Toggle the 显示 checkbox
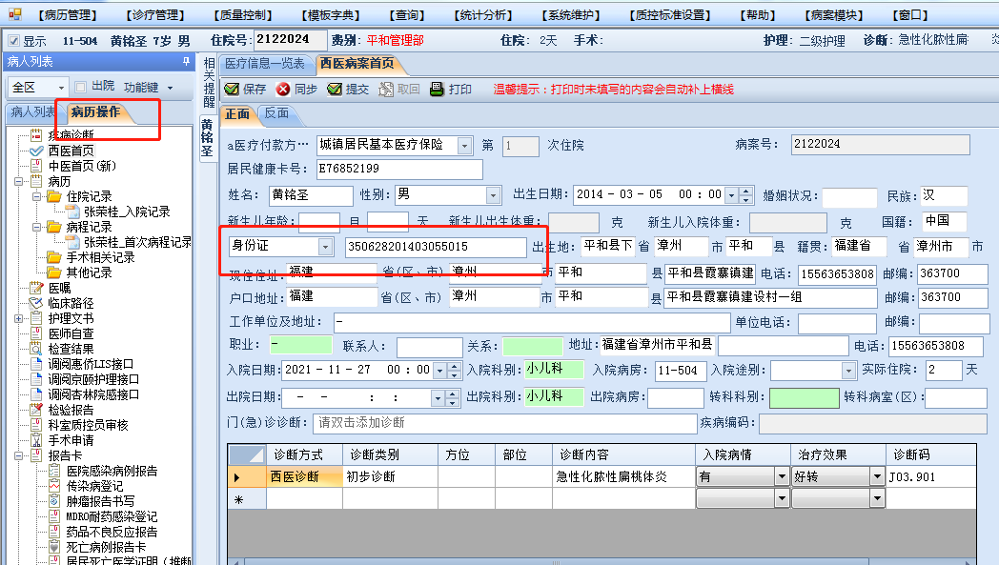Screen dimensions: 999x565 [14, 41]
